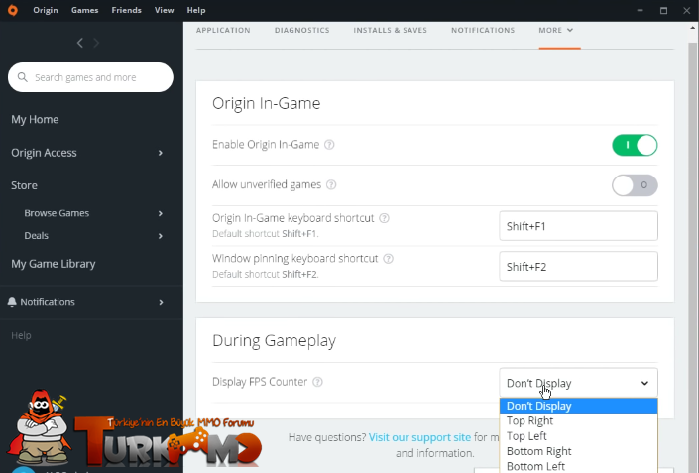Open help for In-Game keyboard shortcut
This screenshot has height=473, width=699.
click(384, 218)
